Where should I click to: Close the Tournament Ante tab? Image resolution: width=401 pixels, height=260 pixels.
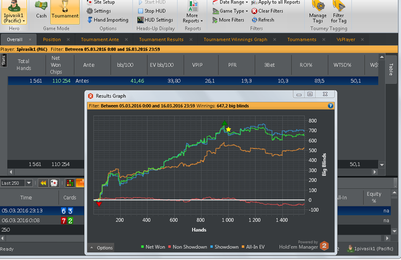click(127, 40)
